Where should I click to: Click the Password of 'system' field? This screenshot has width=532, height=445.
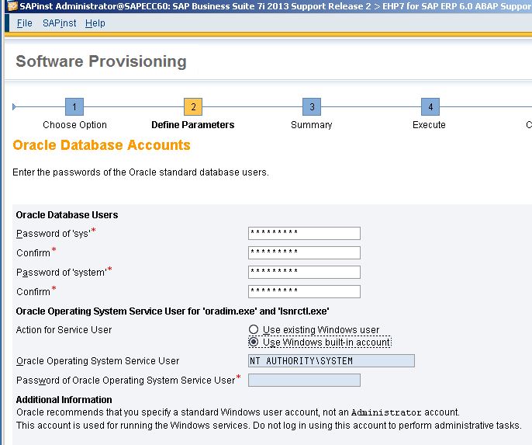pos(304,272)
